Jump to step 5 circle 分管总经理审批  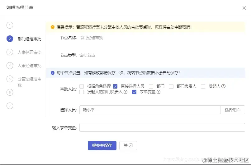[10, 79]
